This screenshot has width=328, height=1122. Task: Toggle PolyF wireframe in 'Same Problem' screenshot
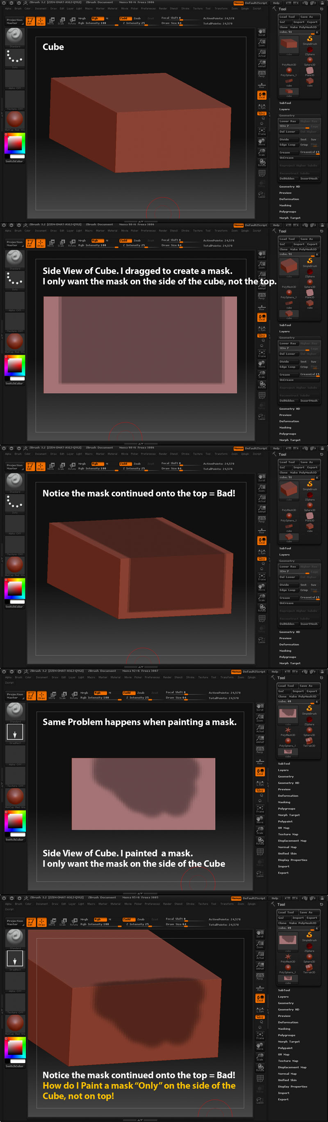[x=260, y=853]
